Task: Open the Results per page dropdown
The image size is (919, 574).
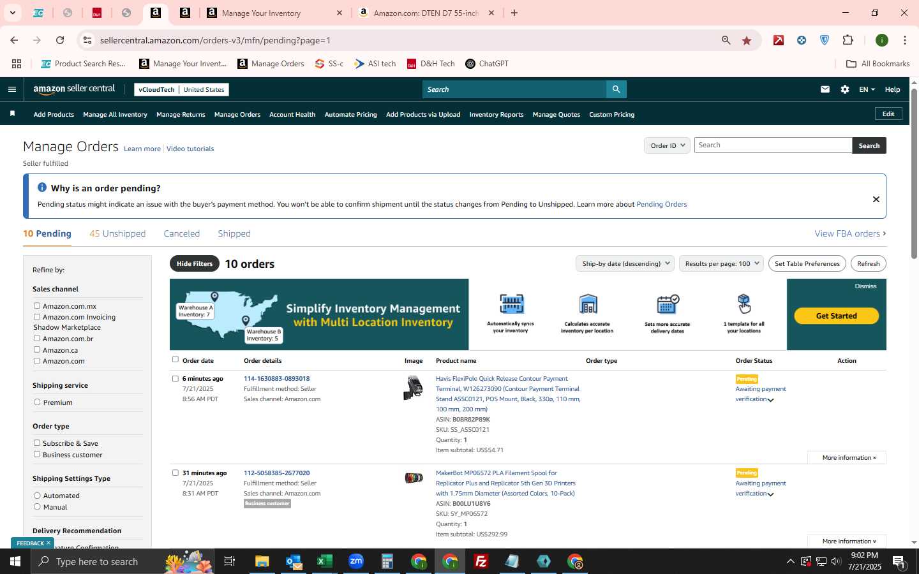Action: pos(721,263)
